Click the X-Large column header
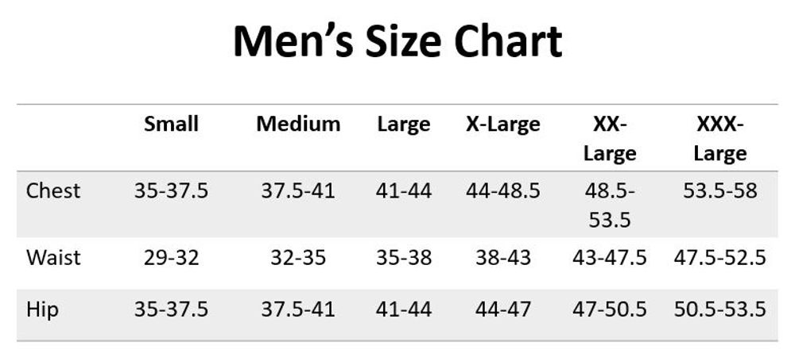The height and width of the screenshot is (361, 795). pyautogui.click(x=503, y=125)
